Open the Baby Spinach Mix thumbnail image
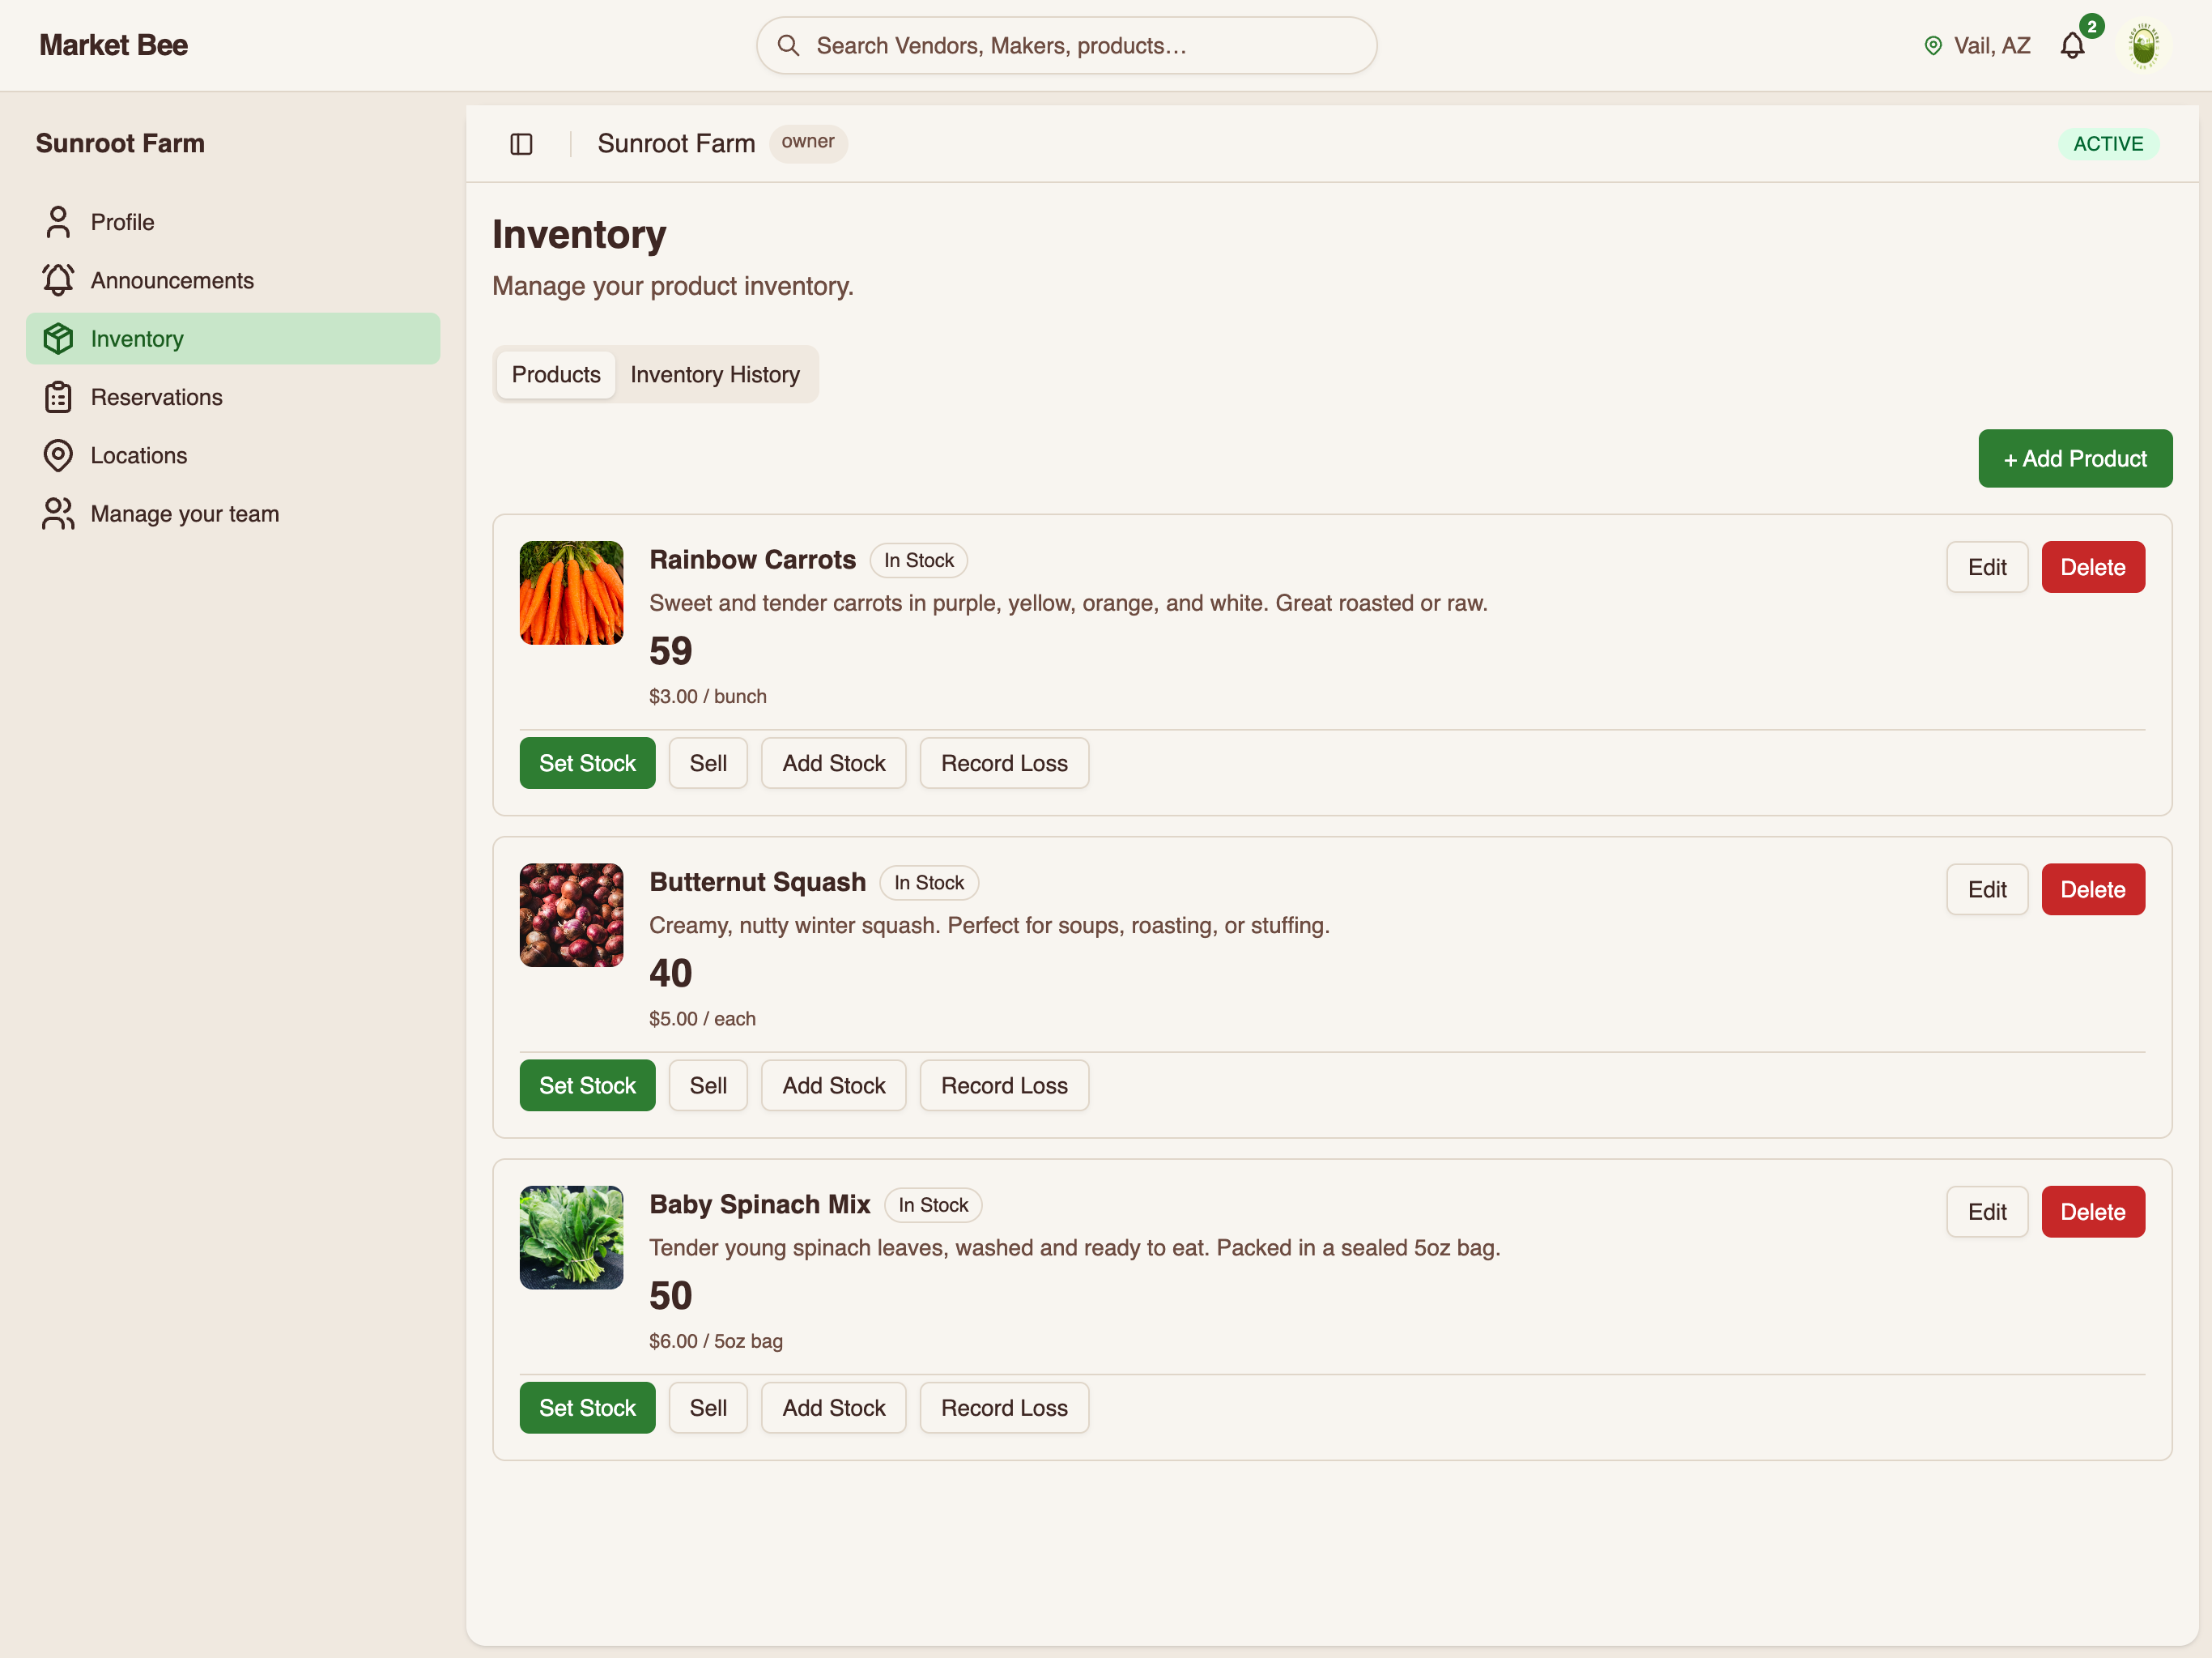2212x1658 pixels. pos(571,1237)
